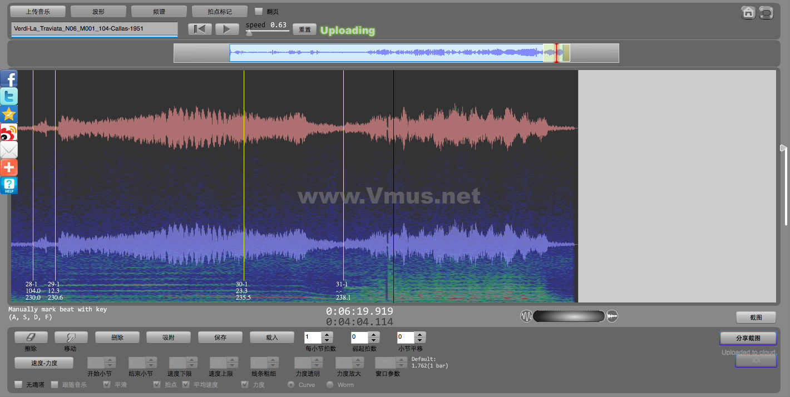This screenshot has width=790, height=397.
Task: Open the HELP question mark icon
Action: tap(9, 185)
